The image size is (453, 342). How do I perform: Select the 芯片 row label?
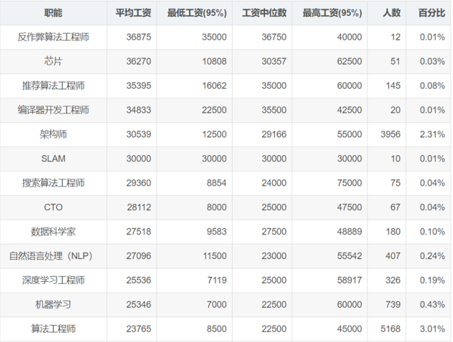click(53, 62)
